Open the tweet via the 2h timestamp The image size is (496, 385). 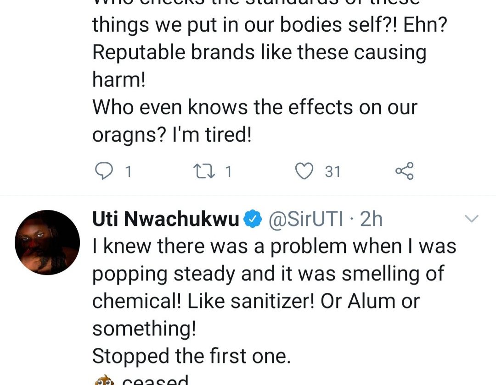371,220
